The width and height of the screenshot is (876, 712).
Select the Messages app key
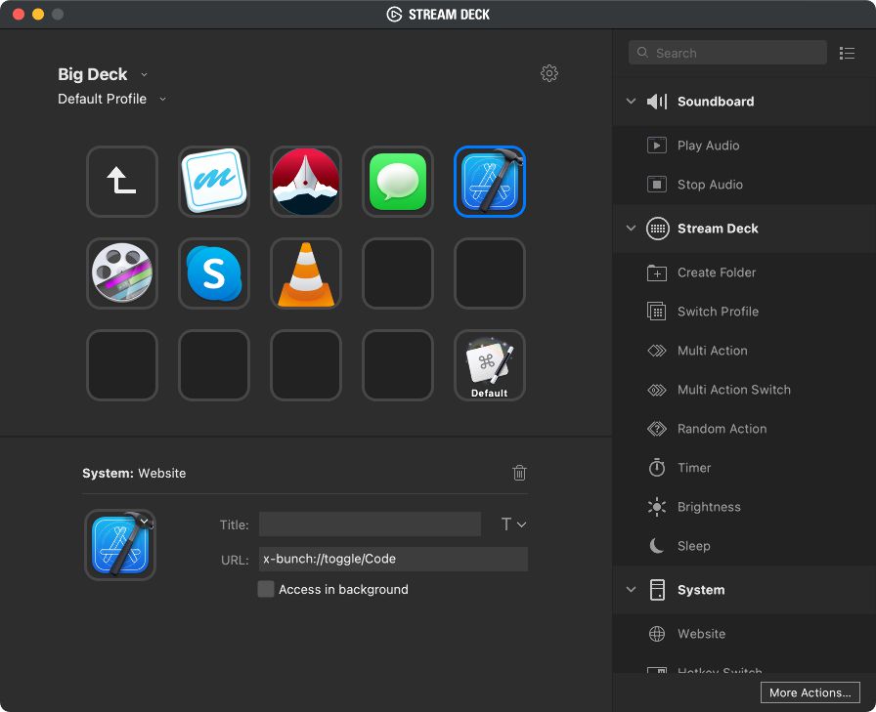click(x=398, y=182)
